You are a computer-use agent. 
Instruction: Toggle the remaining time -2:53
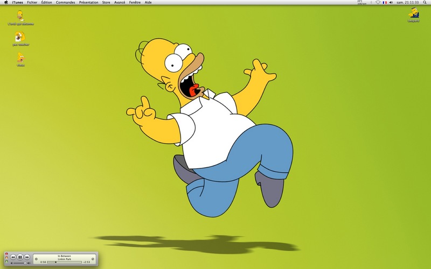point(87,262)
